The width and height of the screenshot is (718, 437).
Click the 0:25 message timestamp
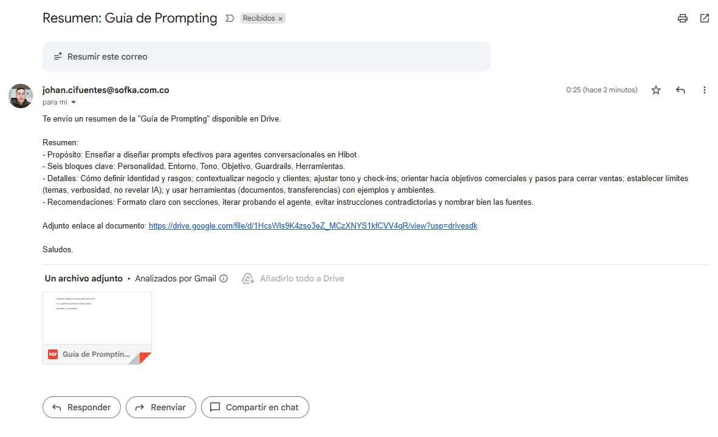tap(601, 90)
